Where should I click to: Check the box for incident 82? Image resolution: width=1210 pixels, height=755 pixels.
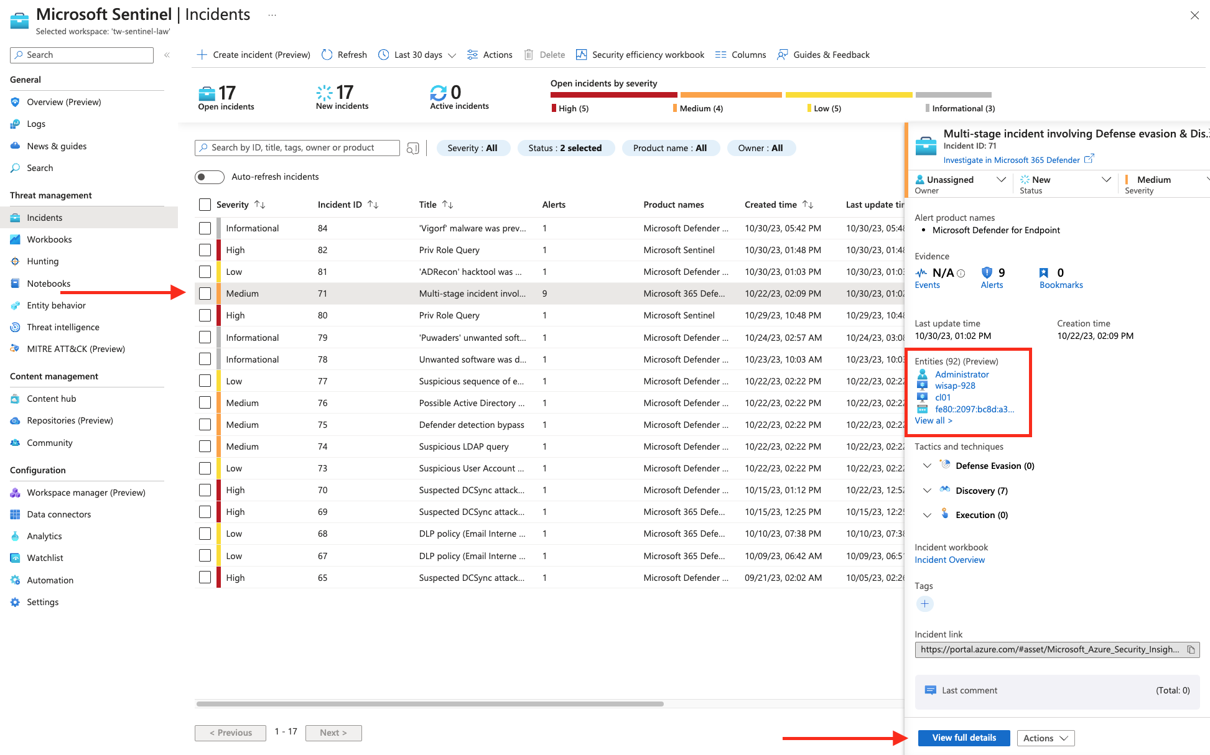[x=205, y=250]
